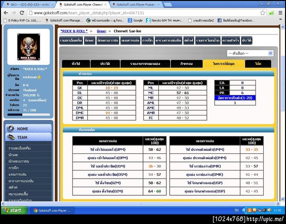
Task: Click the energy progress bar 71 / 200
Action: pyautogui.click(x=29, y=115)
